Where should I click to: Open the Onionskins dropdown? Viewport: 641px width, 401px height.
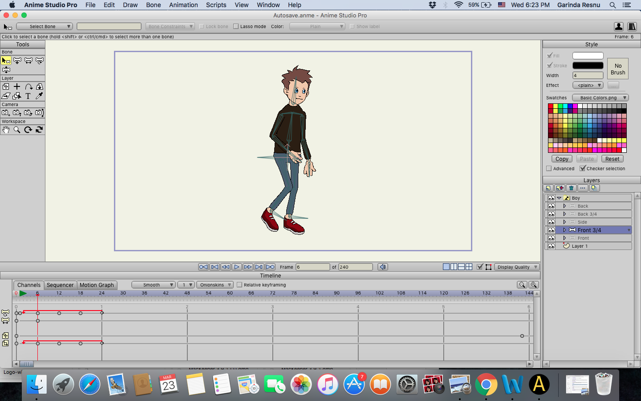point(215,285)
